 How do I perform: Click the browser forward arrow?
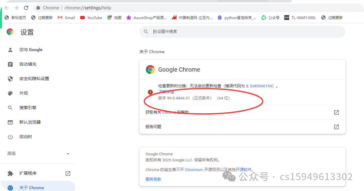point(16,8)
